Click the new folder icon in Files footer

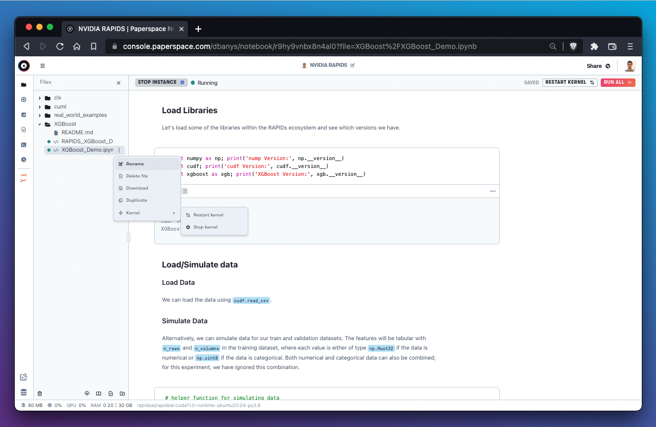click(x=122, y=393)
